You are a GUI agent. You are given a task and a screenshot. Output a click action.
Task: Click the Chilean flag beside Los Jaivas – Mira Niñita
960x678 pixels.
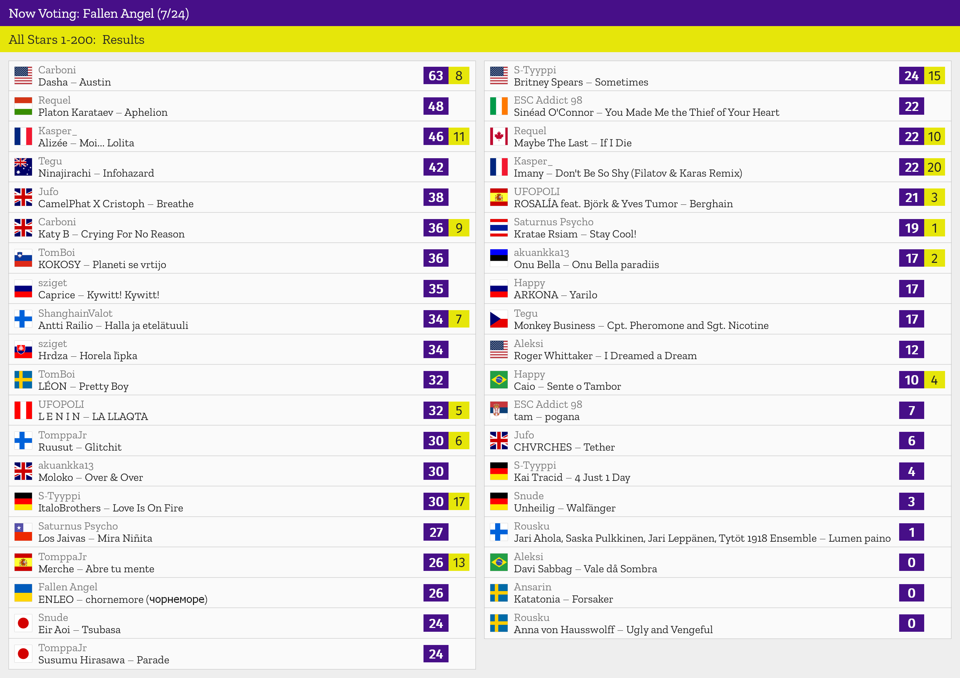(x=23, y=532)
